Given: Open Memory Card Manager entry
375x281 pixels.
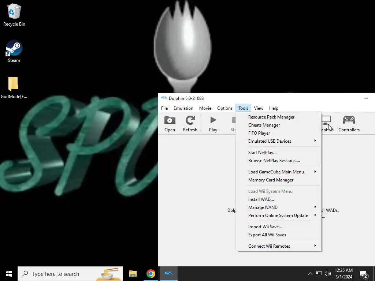Looking at the screenshot, I should pyautogui.click(x=279, y=180).
